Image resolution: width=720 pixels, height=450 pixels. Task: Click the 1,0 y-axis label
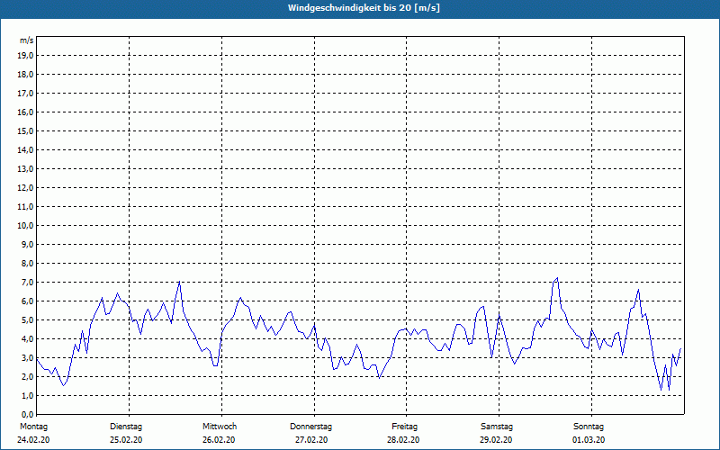pos(27,395)
